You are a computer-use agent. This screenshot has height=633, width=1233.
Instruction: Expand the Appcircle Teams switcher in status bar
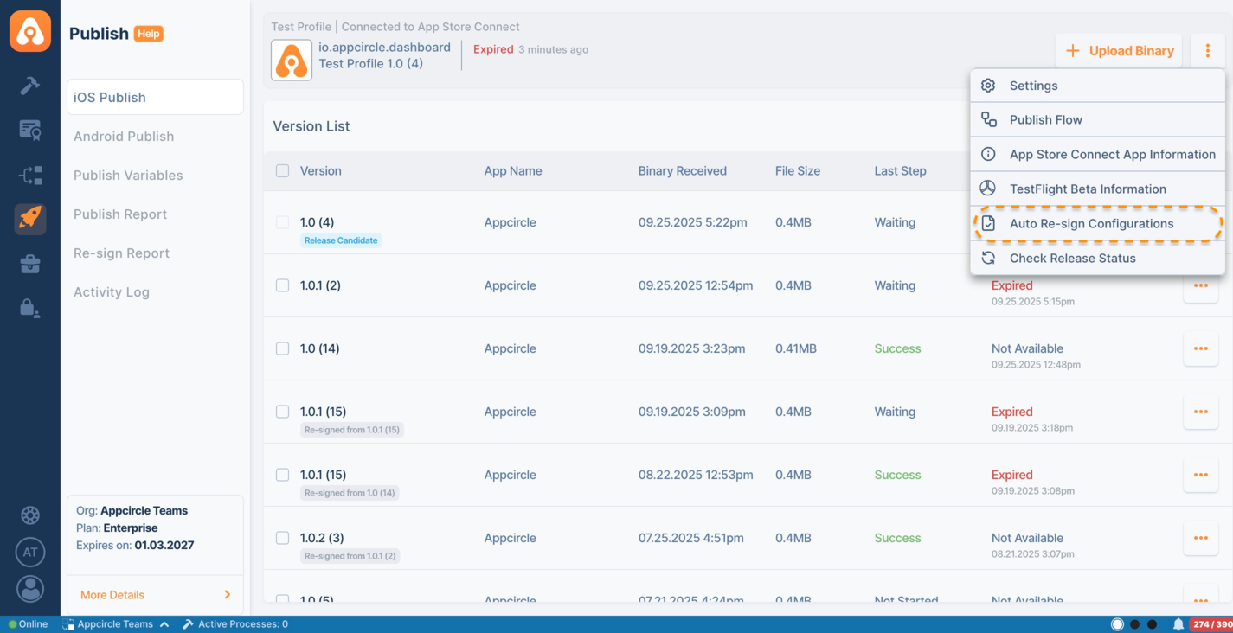pyautogui.click(x=115, y=624)
